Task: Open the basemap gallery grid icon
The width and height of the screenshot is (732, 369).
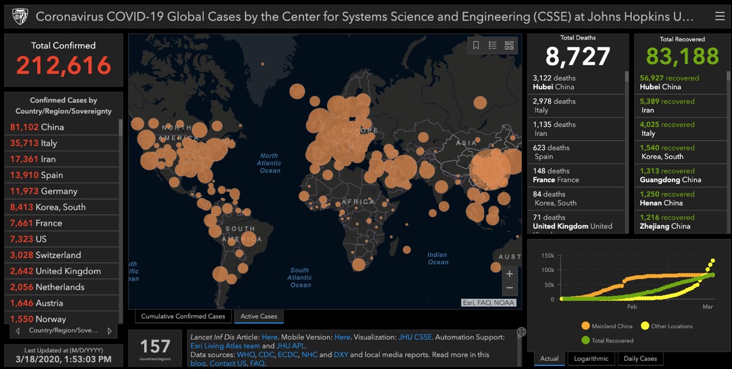Action: [509, 45]
